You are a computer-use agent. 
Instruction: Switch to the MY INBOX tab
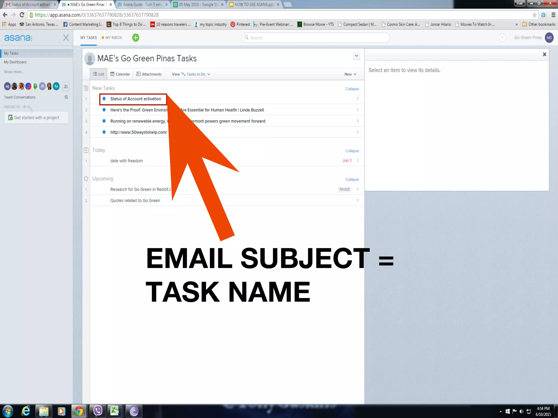point(112,38)
